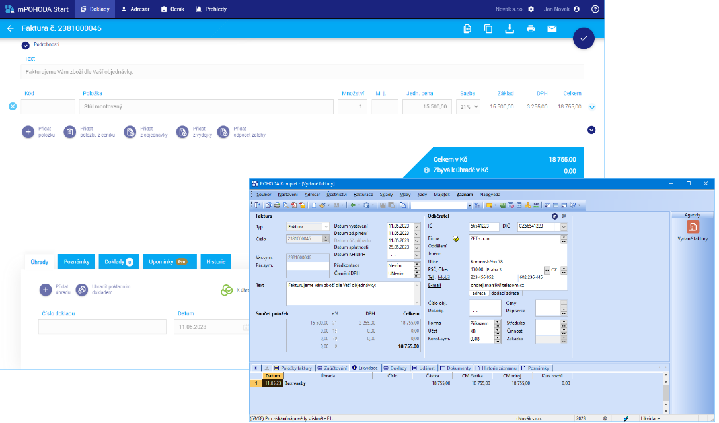The image size is (719, 423).
Task: Add advance deduction (Přidat odpočet zálohy)
Action: click(x=223, y=132)
